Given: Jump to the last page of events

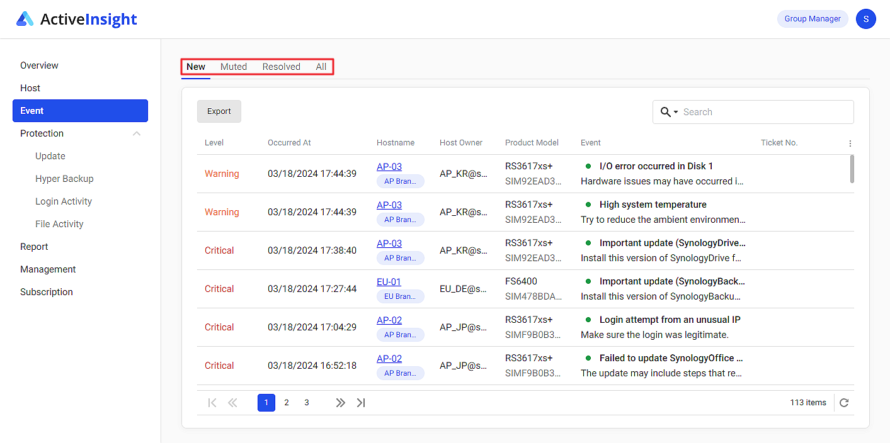Looking at the screenshot, I should click(x=360, y=402).
